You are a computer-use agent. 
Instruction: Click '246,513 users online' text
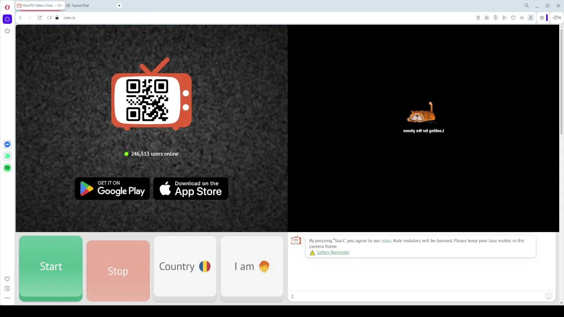pos(155,154)
